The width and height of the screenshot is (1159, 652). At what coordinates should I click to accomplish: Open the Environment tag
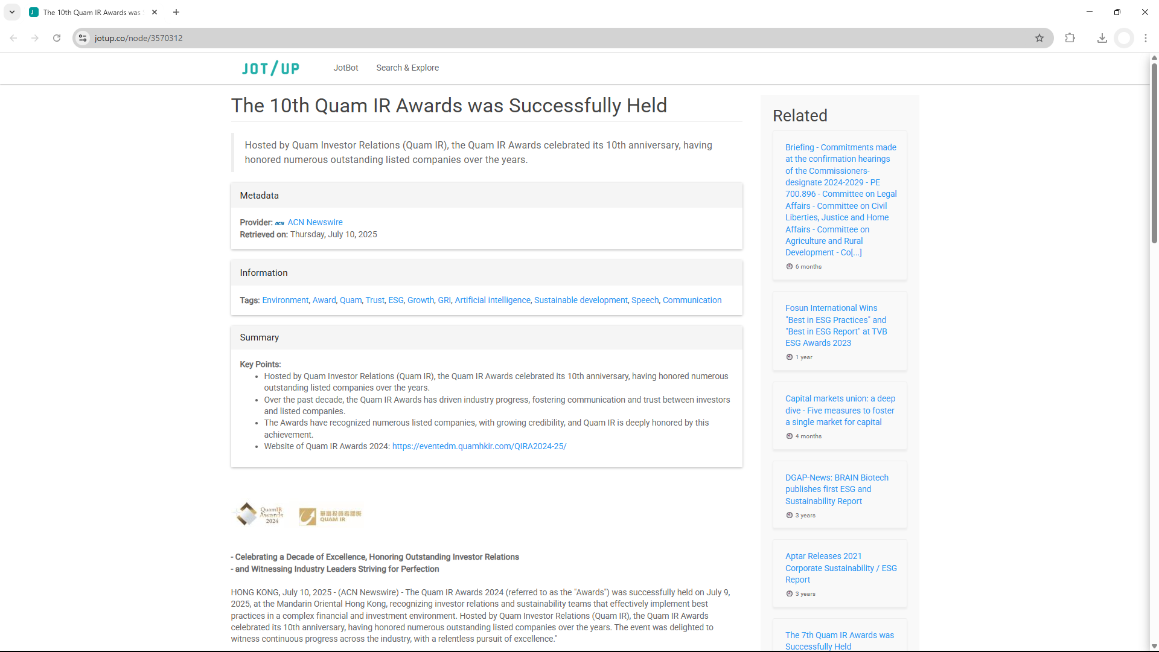[x=286, y=300]
